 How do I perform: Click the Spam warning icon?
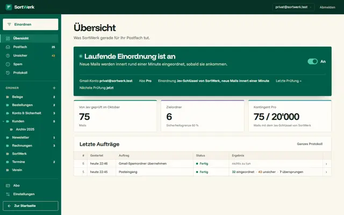pyautogui.click(x=8, y=64)
